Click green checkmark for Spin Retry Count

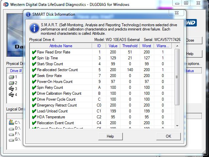click(x=34, y=88)
